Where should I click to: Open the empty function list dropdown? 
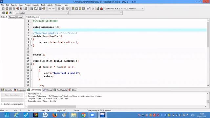coord(95,13)
